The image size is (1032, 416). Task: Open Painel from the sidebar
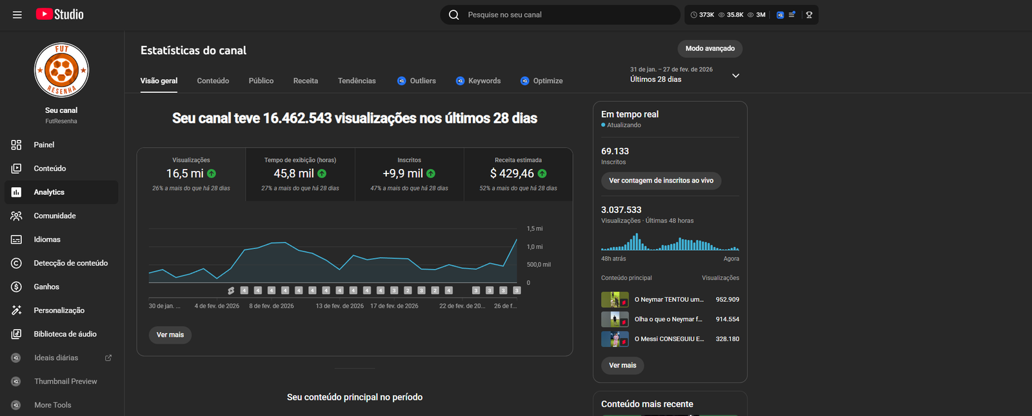point(44,145)
